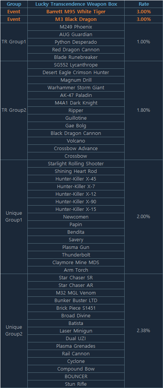Select the Starlight Rolling Shooter entry
Image resolution: width=163 pixels, height=388 pixels.
76,163
